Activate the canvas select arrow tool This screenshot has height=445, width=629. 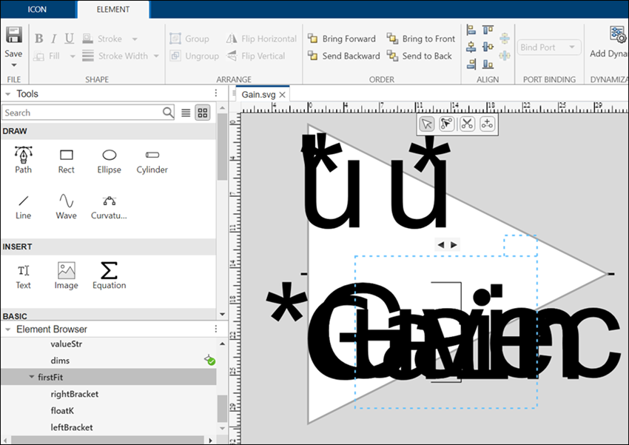pos(427,124)
